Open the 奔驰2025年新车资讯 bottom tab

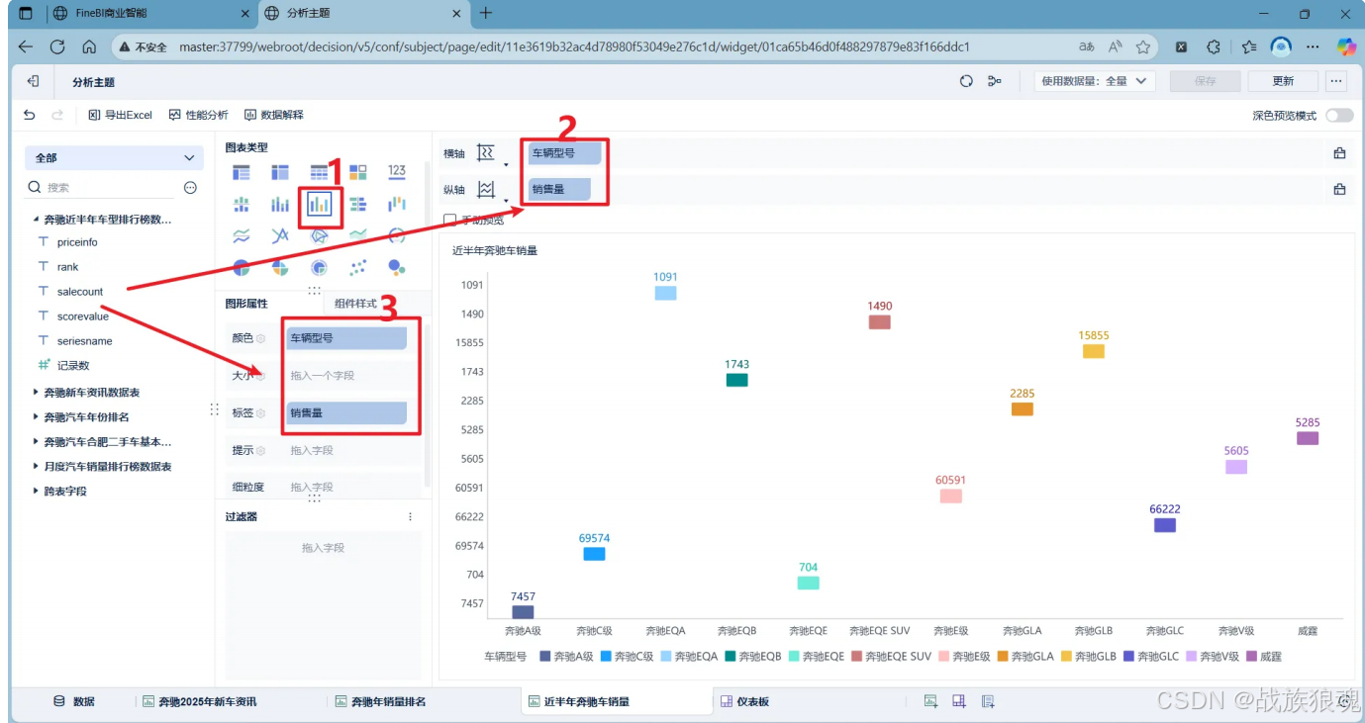click(200, 701)
